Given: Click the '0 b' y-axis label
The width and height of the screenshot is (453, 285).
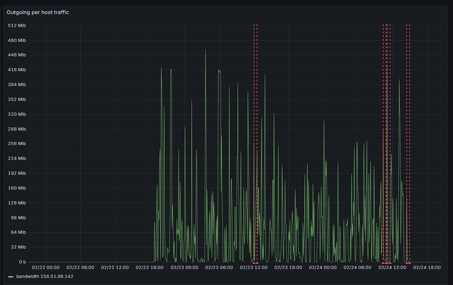Looking at the screenshot, I should [x=23, y=262].
